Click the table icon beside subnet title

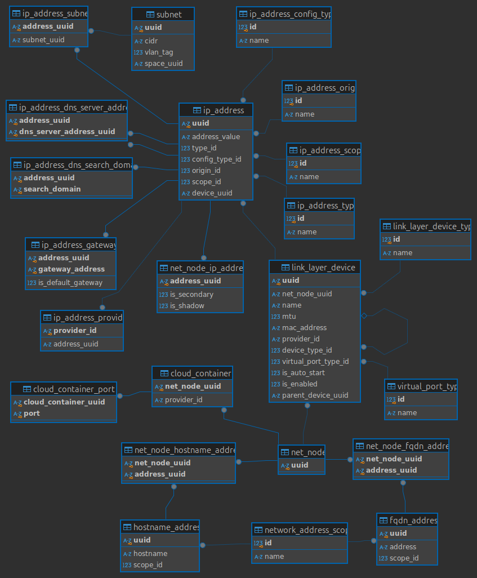[x=150, y=15]
